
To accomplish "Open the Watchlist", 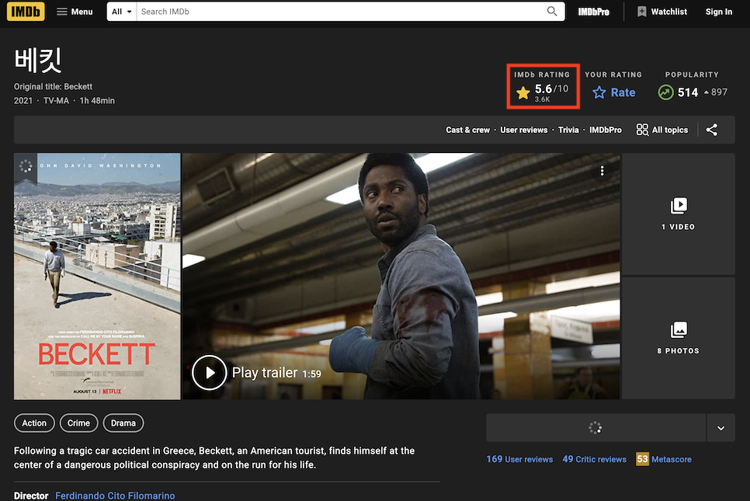I will 662,12.
